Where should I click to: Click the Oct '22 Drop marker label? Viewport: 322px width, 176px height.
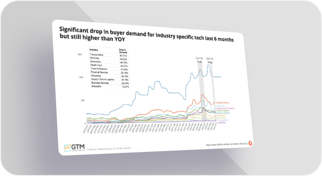point(210,61)
